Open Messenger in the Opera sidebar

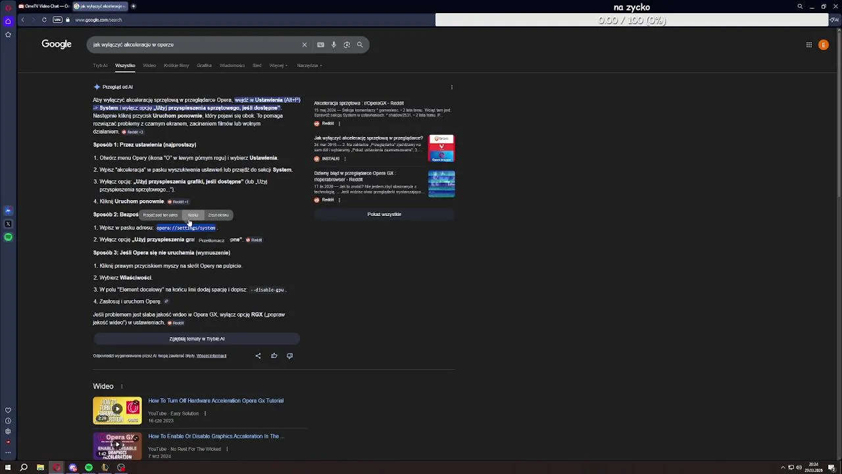pyautogui.click(x=8, y=211)
